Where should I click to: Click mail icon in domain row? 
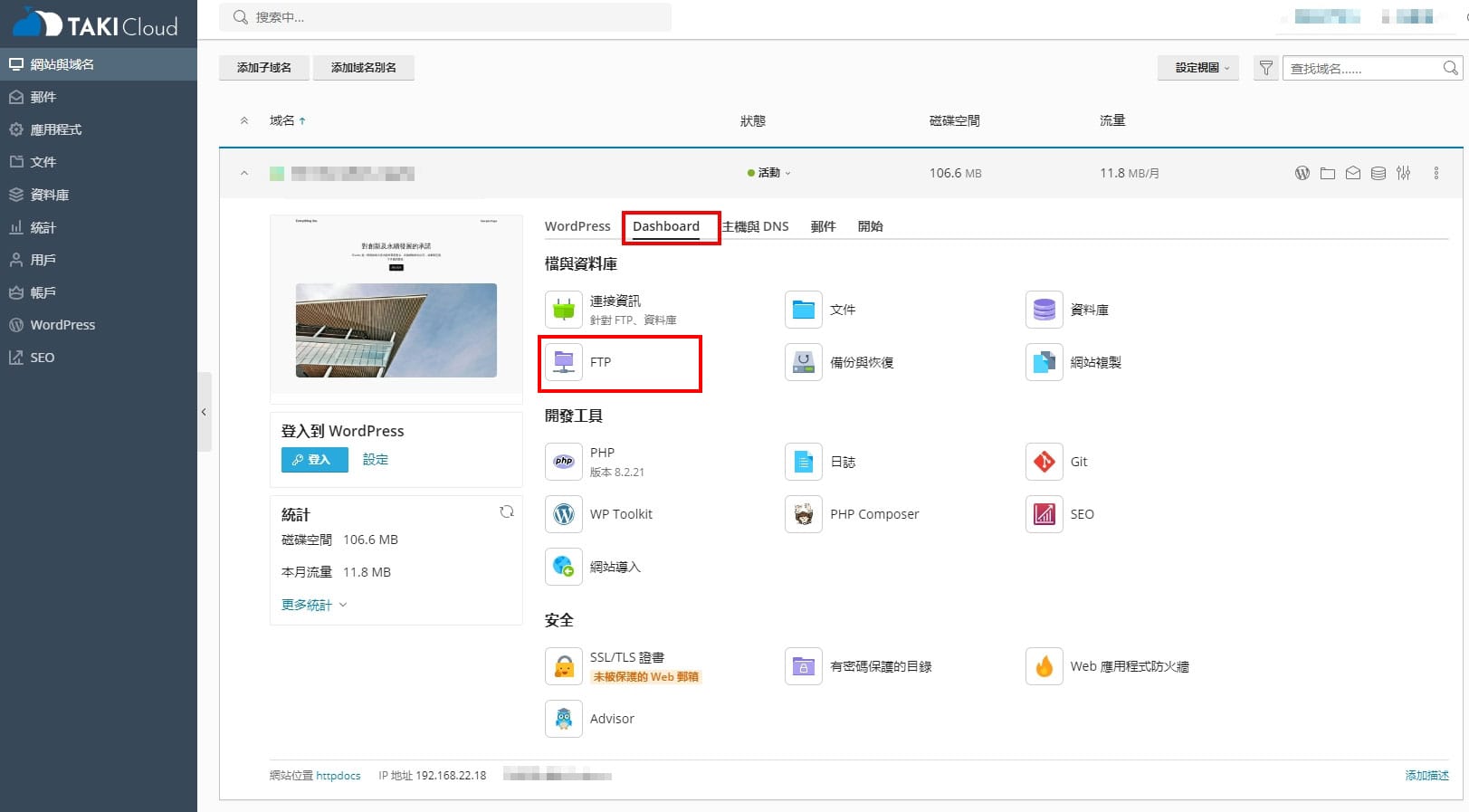(1353, 173)
